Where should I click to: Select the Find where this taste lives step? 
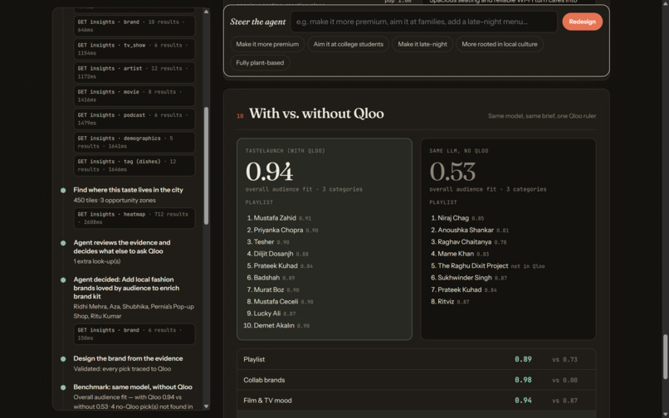pyautogui.click(x=128, y=190)
